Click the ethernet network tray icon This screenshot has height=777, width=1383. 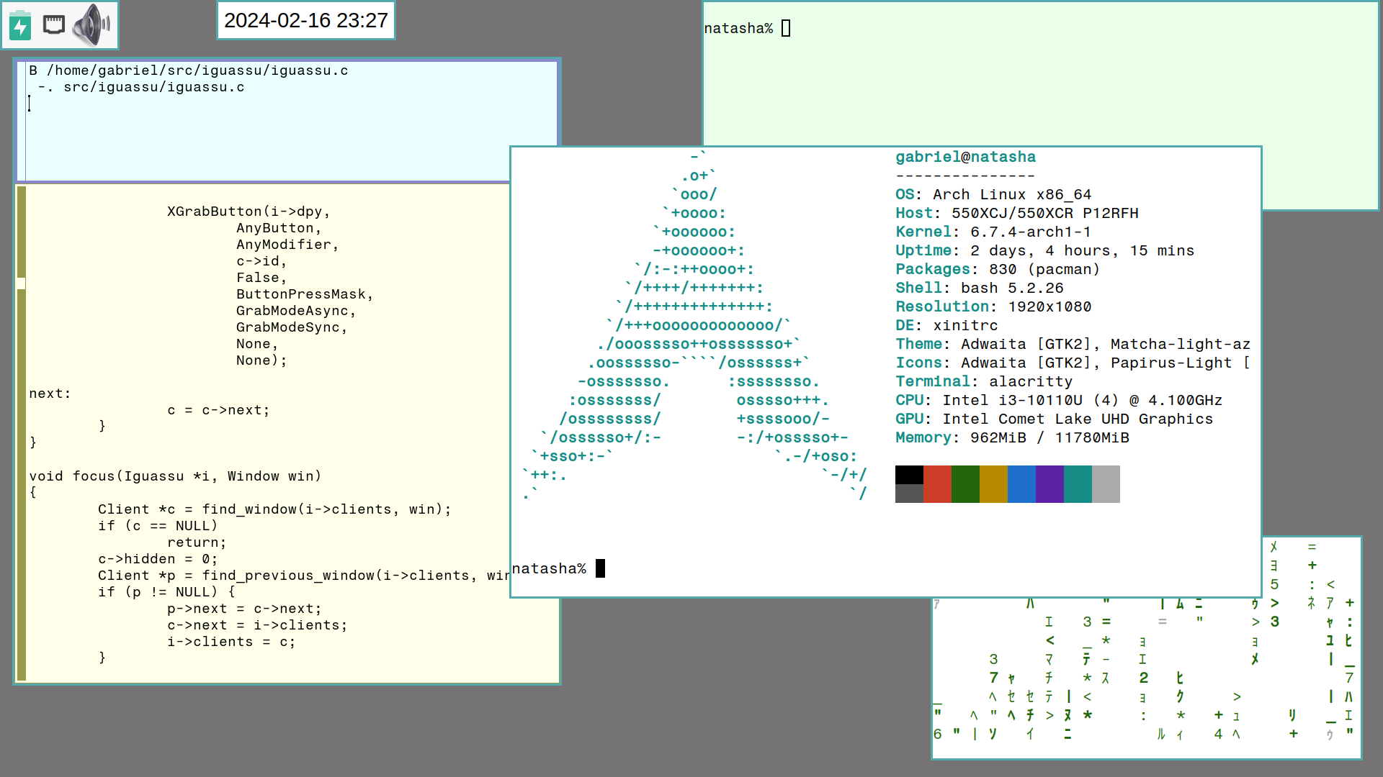pos(54,25)
